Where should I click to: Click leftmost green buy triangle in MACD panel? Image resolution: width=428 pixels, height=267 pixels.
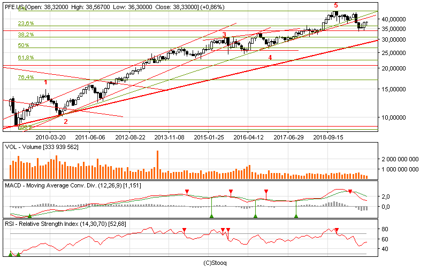pyautogui.click(x=30, y=216)
